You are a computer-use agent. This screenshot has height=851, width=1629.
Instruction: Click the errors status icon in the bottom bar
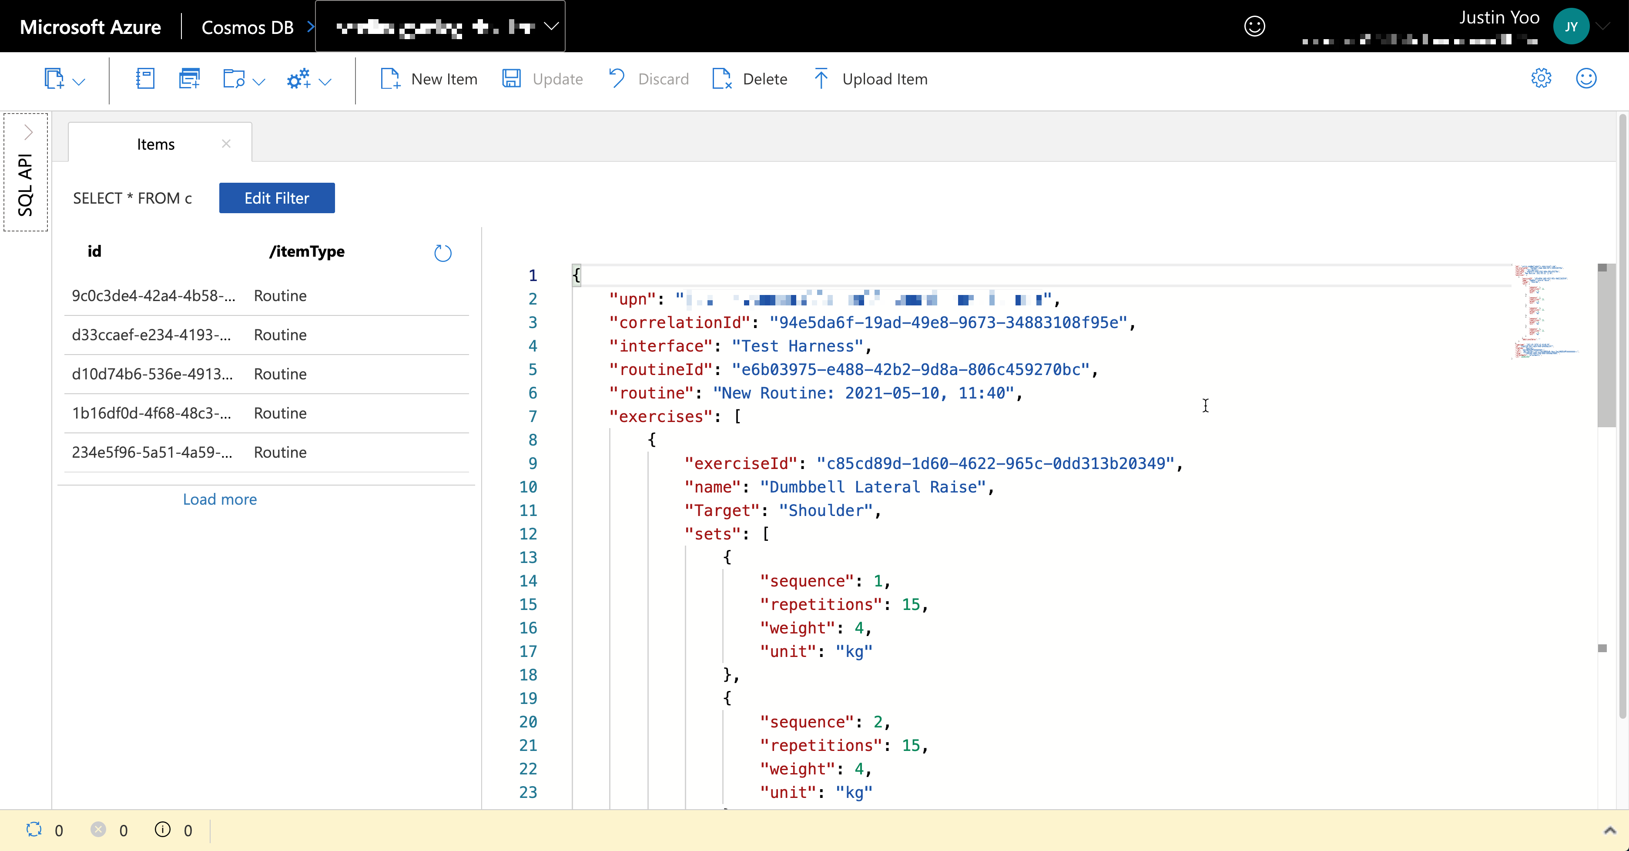(98, 831)
